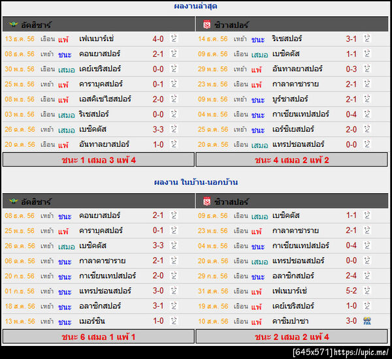Click เสมอ result in เคย์เซริสปอร์ 0-0 row
This screenshot has width=392, height=359.
66,70
